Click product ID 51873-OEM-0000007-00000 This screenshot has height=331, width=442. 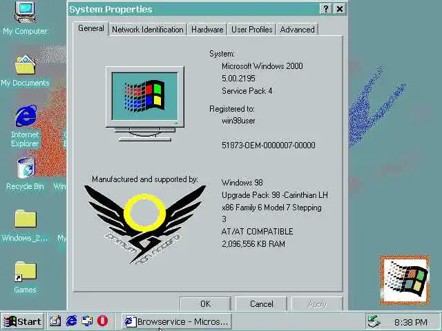pos(269,146)
